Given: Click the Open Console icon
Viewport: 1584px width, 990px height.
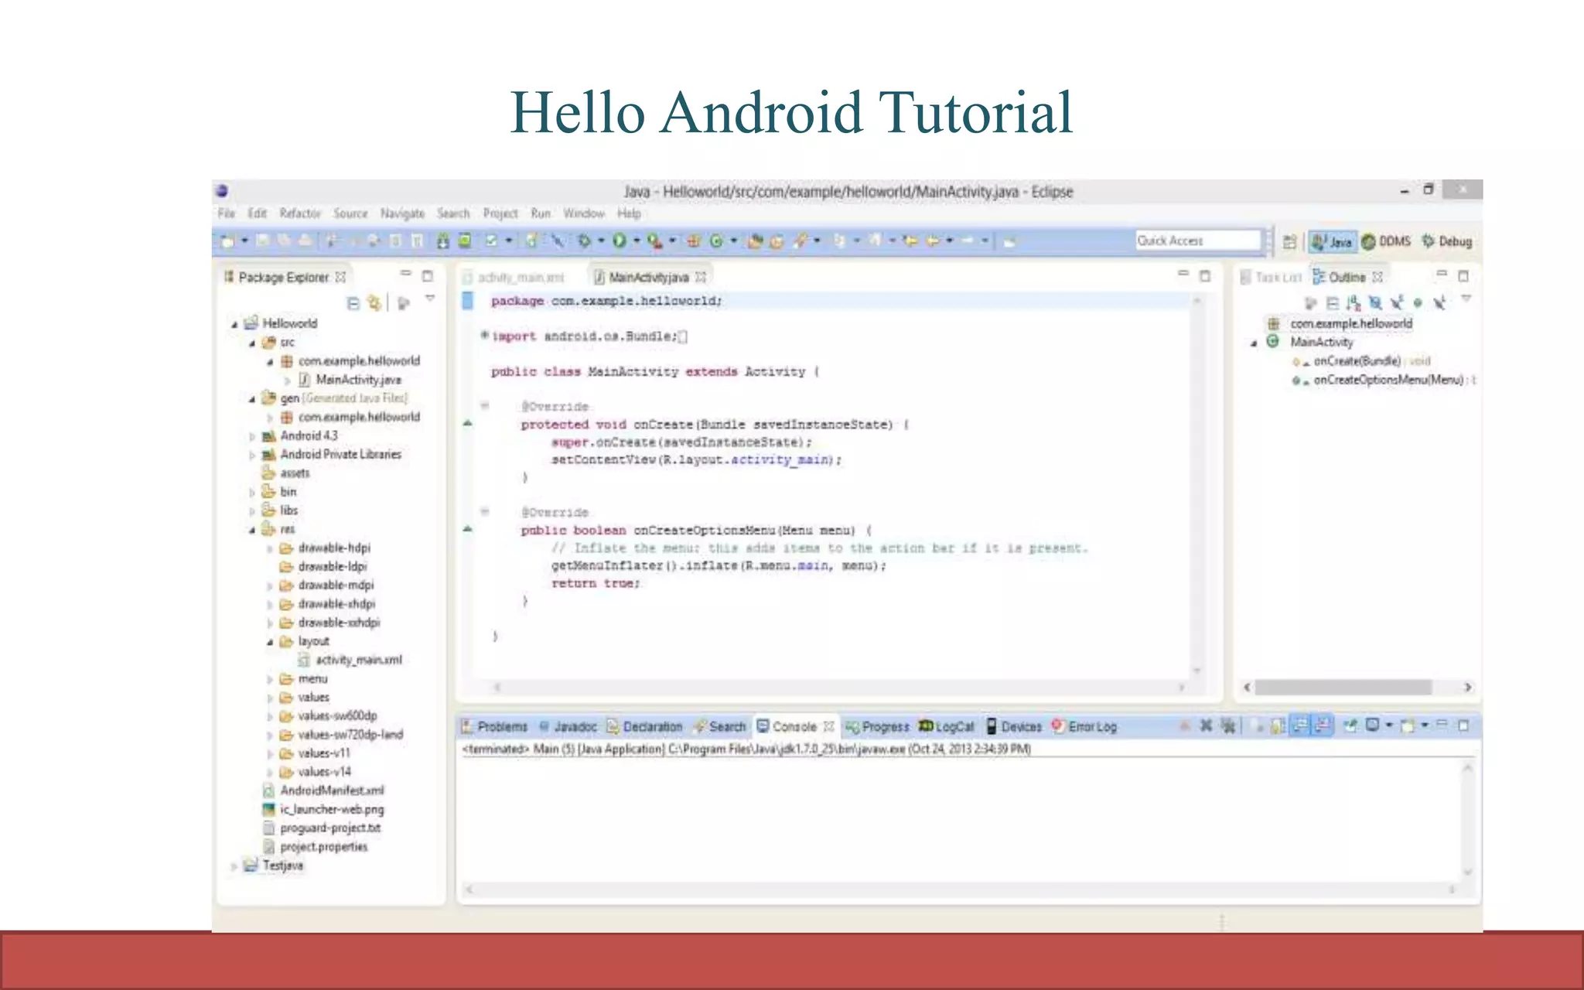Looking at the screenshot, I should (1408, 725).
